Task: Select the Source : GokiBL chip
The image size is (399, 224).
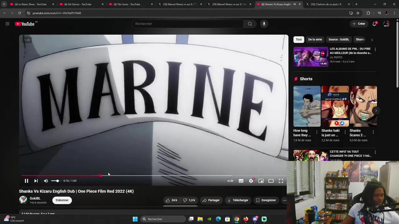Action: pyautogui.click(x=339, y=40)
